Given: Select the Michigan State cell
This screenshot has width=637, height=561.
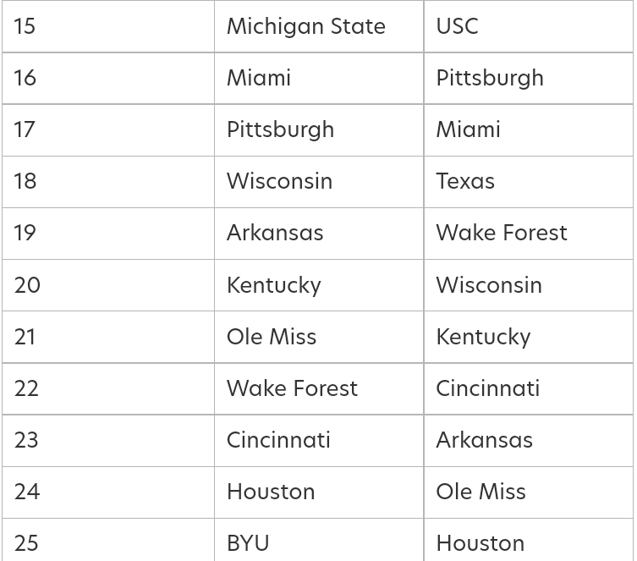Looking at the screenshot, I should pos(305,26).
